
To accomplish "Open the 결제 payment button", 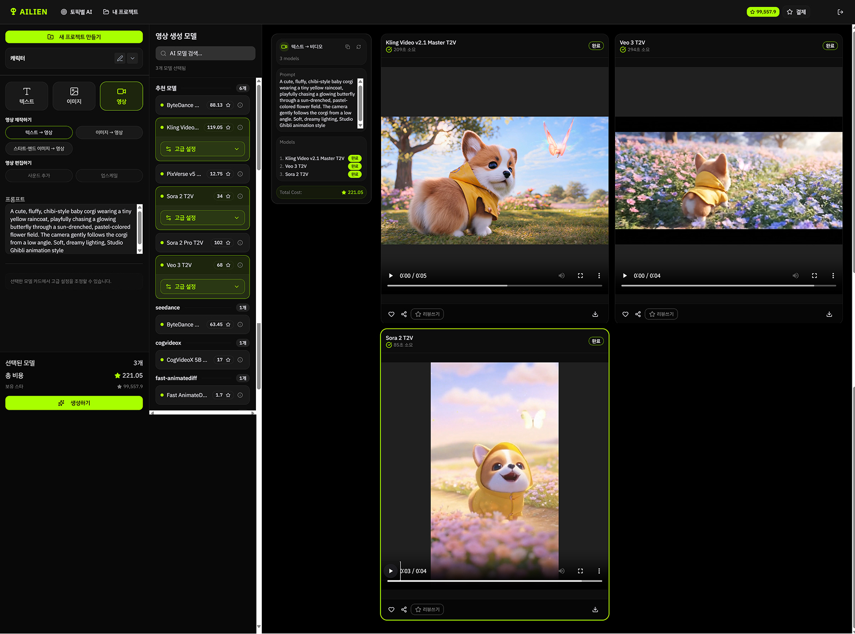I will pos(796,12).
